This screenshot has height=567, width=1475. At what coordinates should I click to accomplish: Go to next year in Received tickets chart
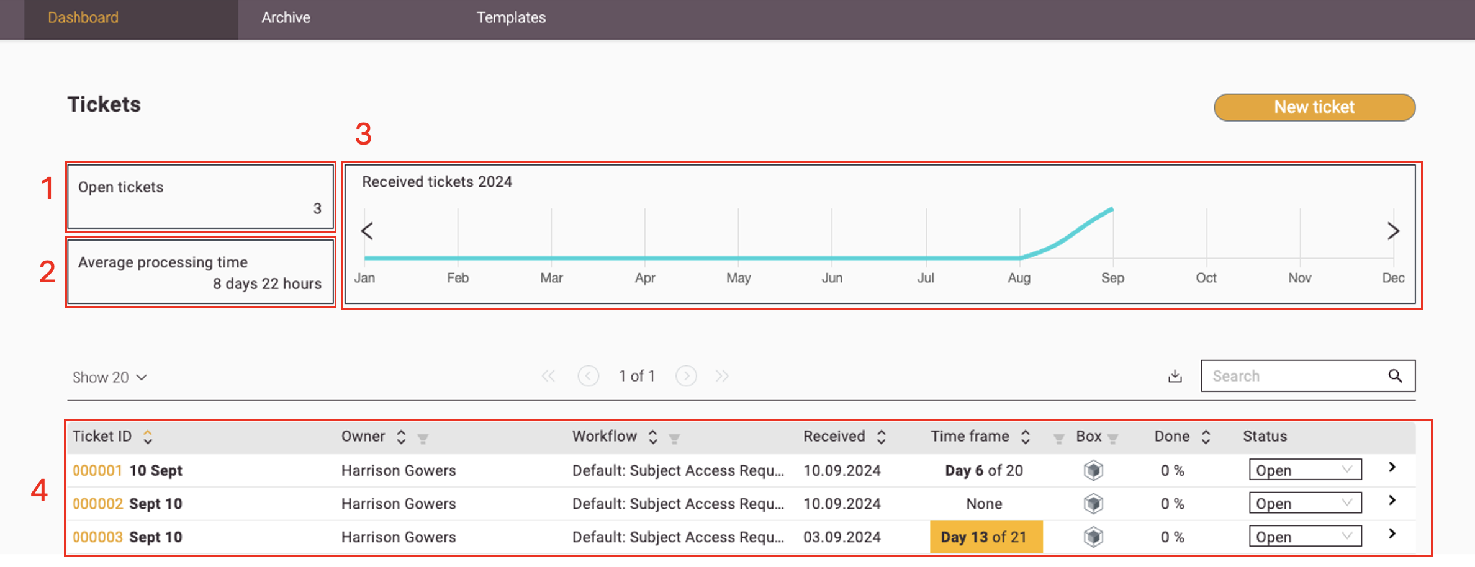tap(1393, 231)
